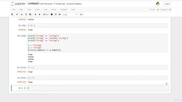This screenshot has height=102, width=182.
Task: Open the Edit menu
Action: pos(21,9)
